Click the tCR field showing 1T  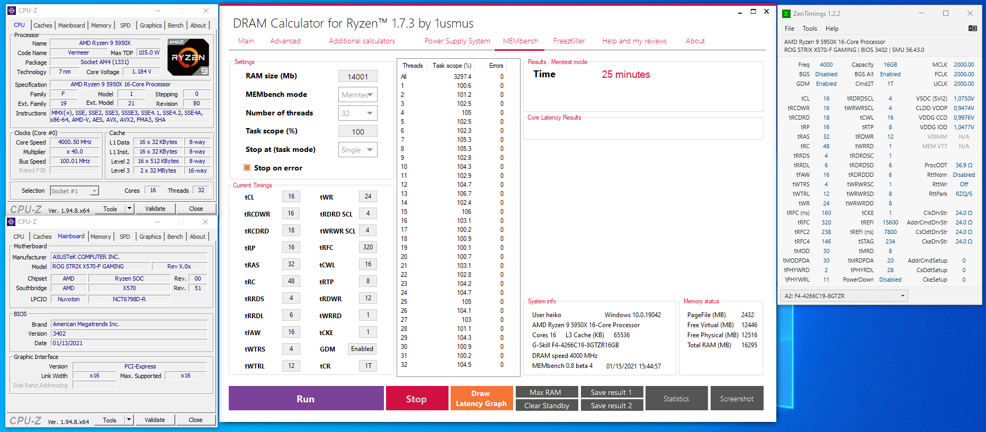pyautogui.click(x=368, y=366)
